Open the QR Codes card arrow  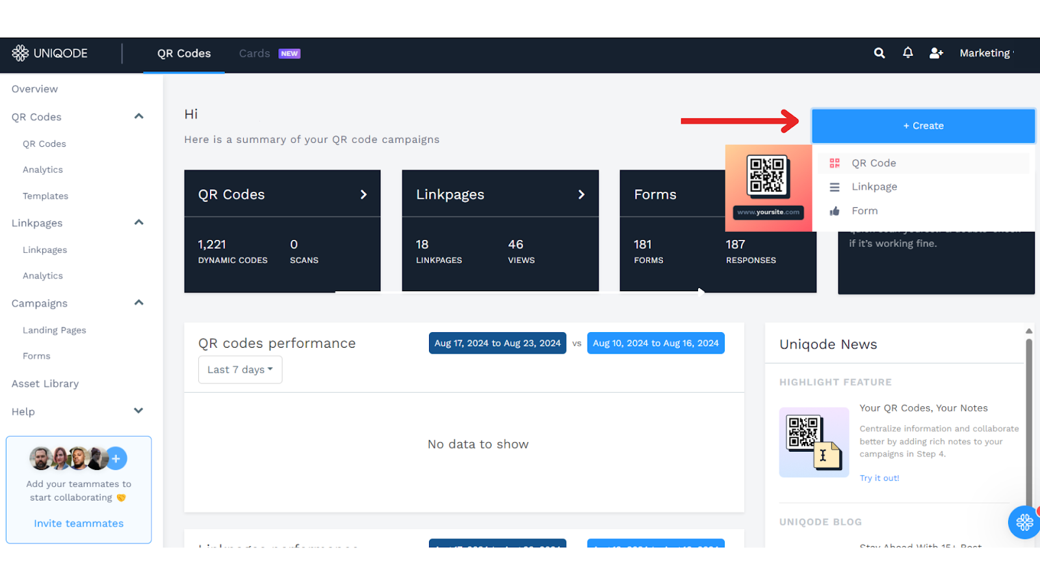[363, 194]
